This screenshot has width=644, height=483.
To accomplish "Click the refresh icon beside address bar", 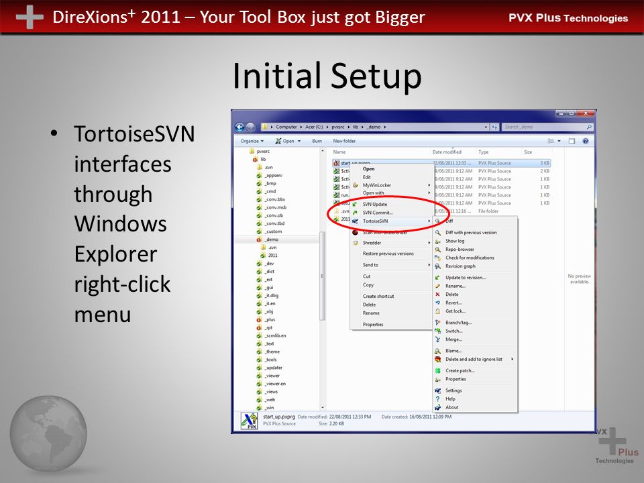I will pyautogui.click(x=494, y=127).
